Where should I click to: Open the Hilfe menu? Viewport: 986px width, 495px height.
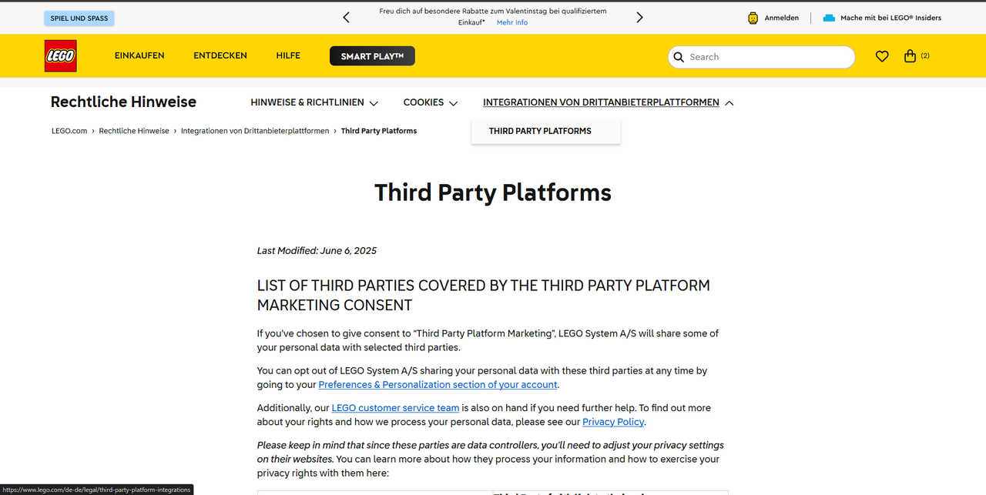[288, 55]
